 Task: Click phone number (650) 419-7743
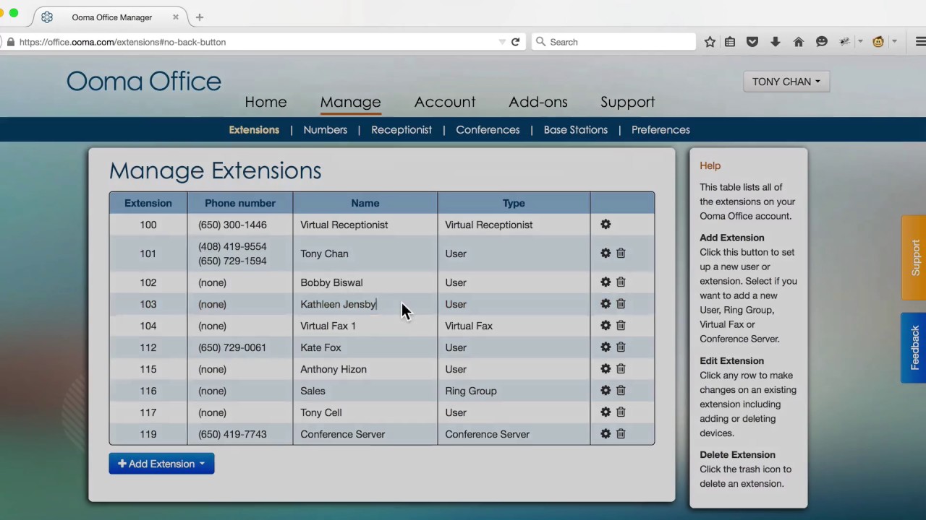pos(232,434)
